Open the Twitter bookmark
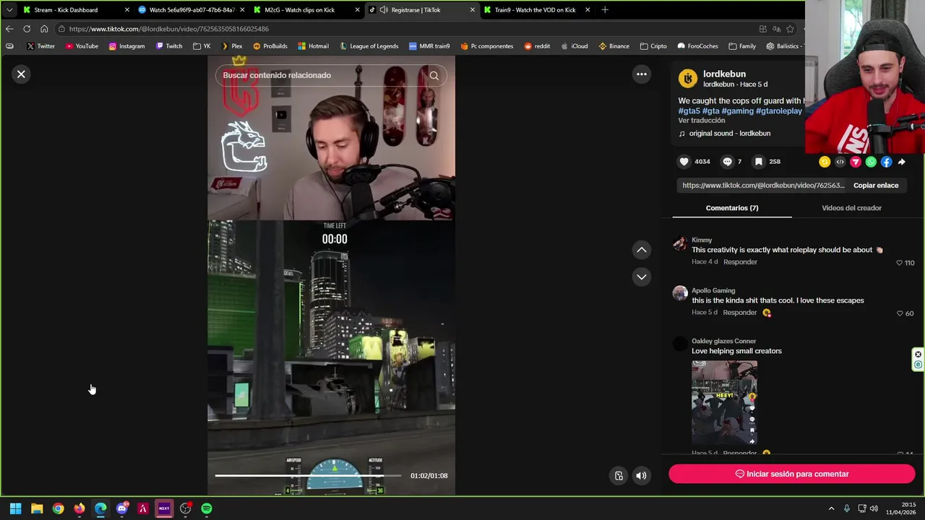 coord(40,46)
